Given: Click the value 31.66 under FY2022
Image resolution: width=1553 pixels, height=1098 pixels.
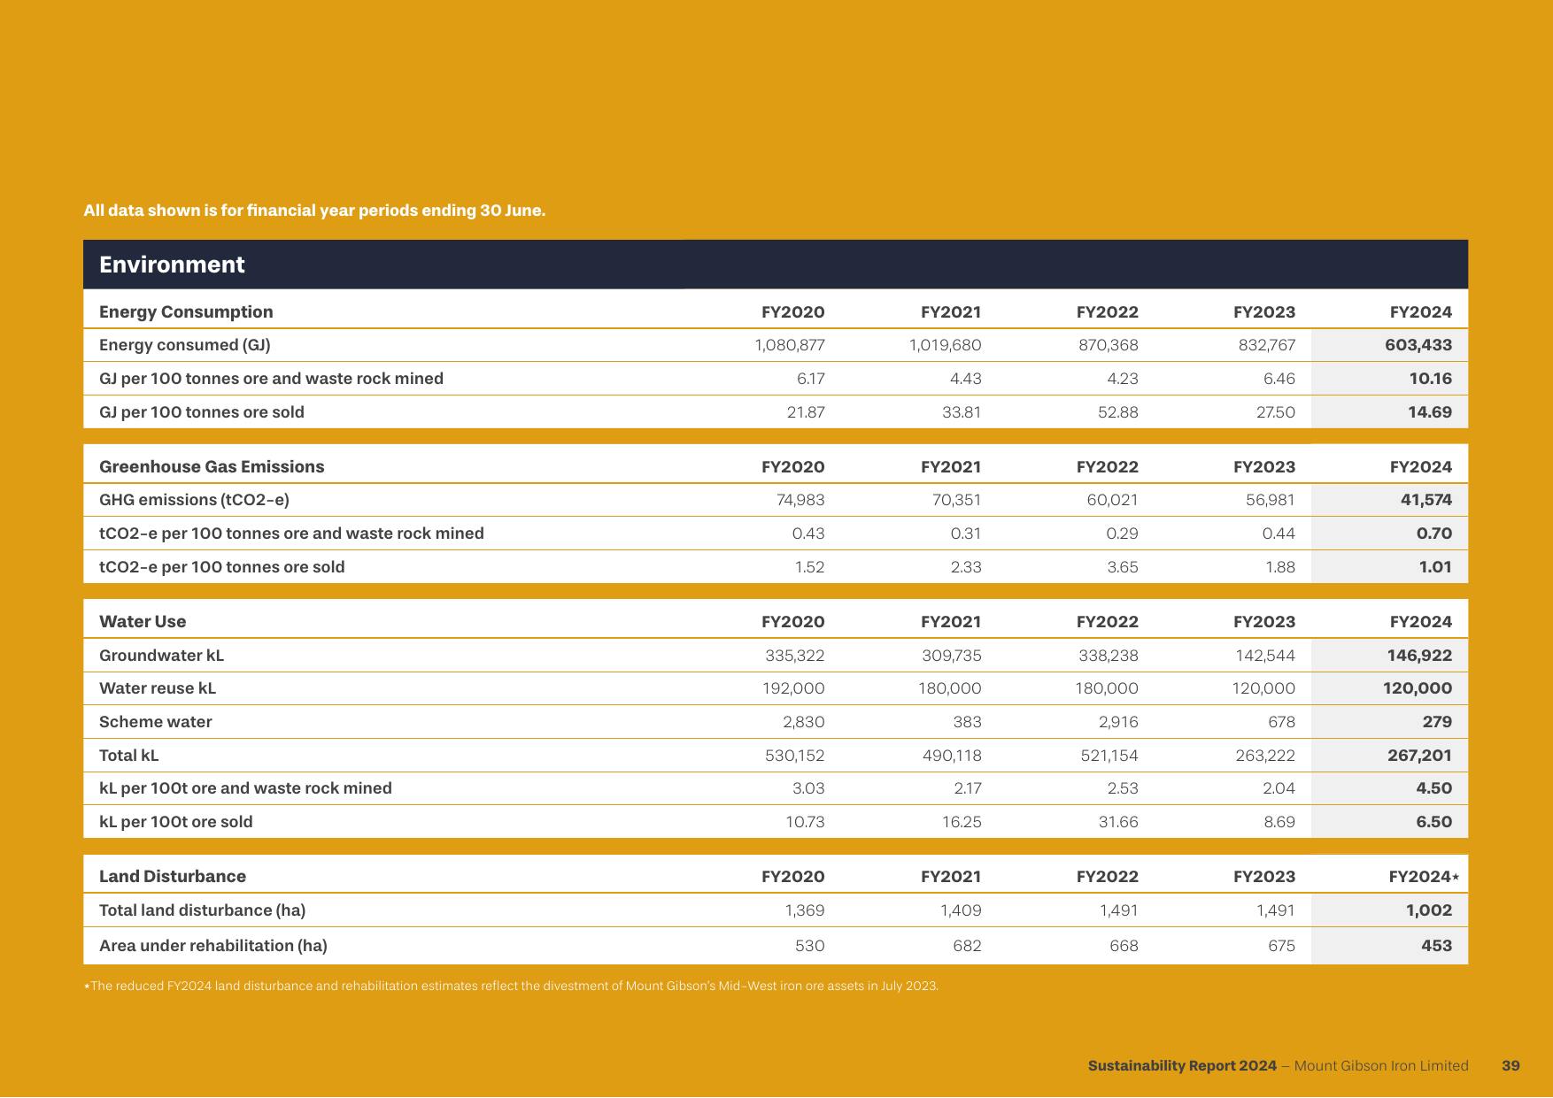Looking at the screenshot, I should [1118, 822].
